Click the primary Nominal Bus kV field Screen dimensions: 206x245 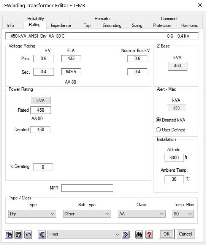[x=137, y=58]
